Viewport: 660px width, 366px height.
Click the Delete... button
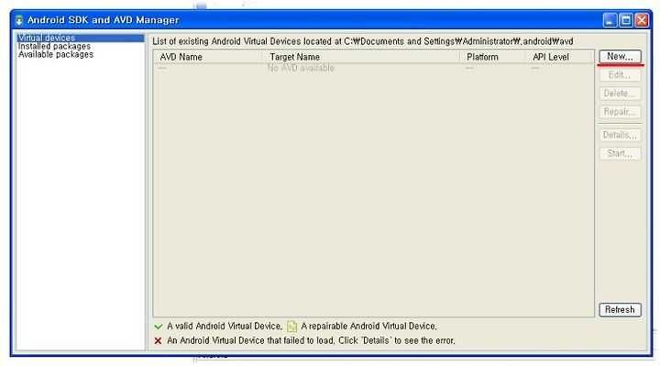point(620,94)
